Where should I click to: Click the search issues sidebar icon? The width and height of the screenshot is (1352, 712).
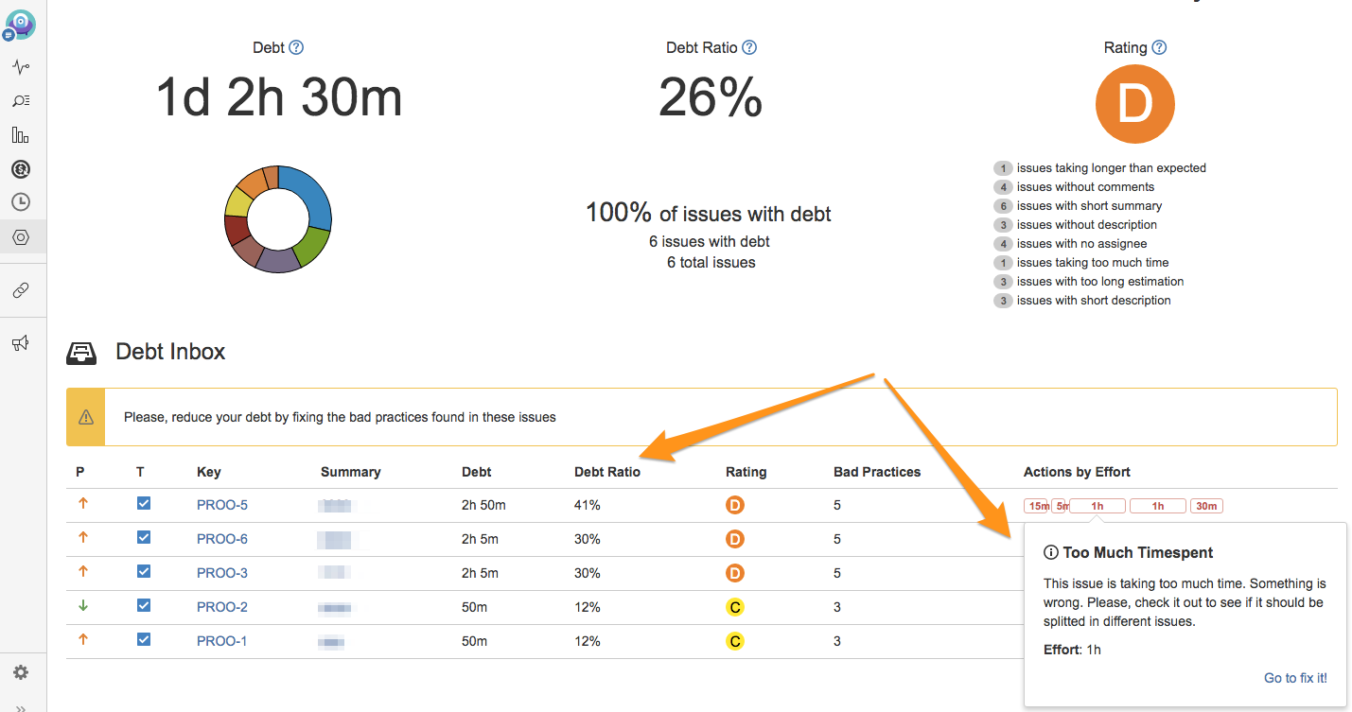(21, 101)
